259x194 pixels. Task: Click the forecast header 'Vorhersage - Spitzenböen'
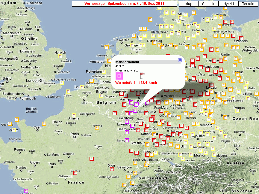(124, 4)
